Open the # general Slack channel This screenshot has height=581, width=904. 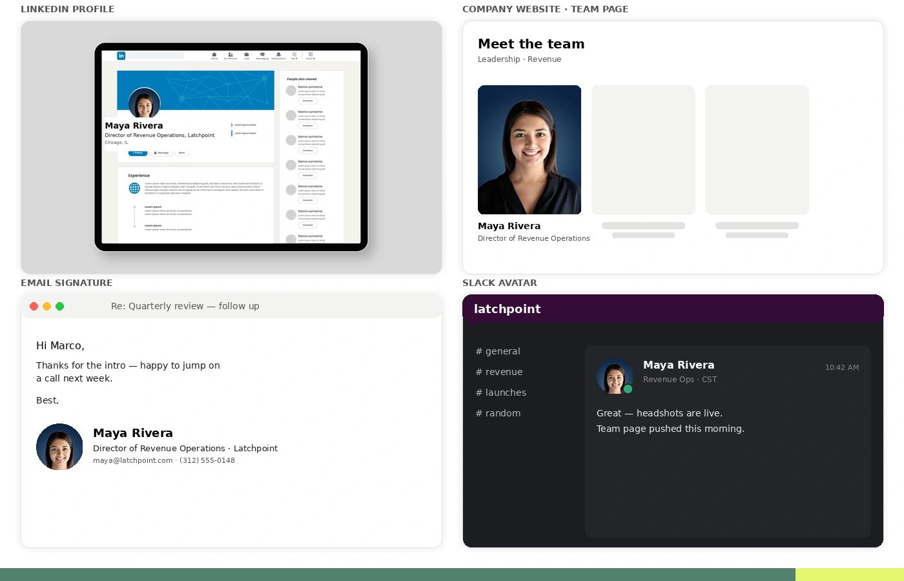click(498, 351)
